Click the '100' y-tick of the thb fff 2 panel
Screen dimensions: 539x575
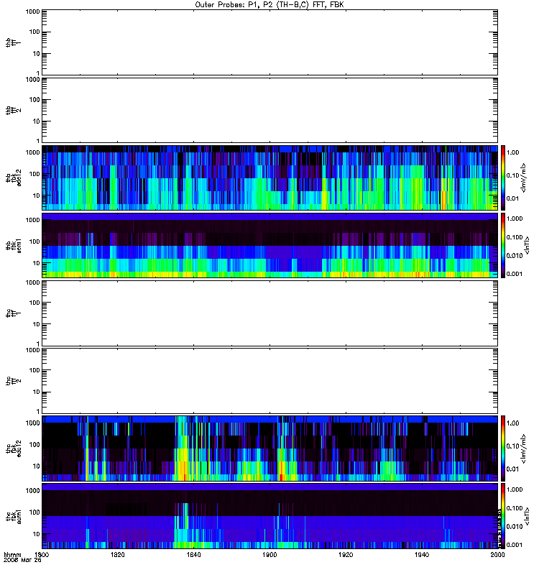(x=34, y=100)
